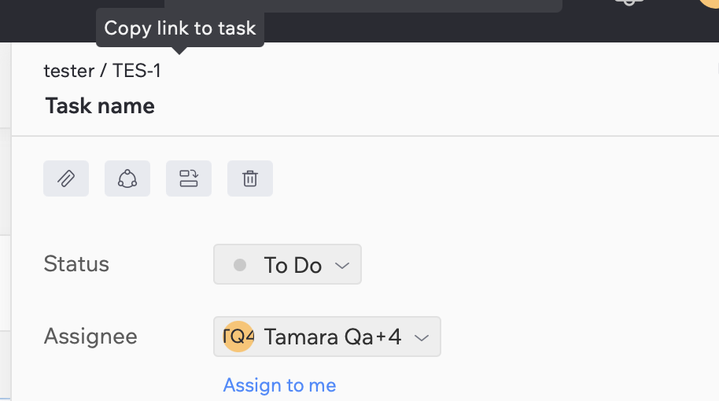Click the Task name title
Viewport: 719px width, 401px height.
tap(100, 106)
